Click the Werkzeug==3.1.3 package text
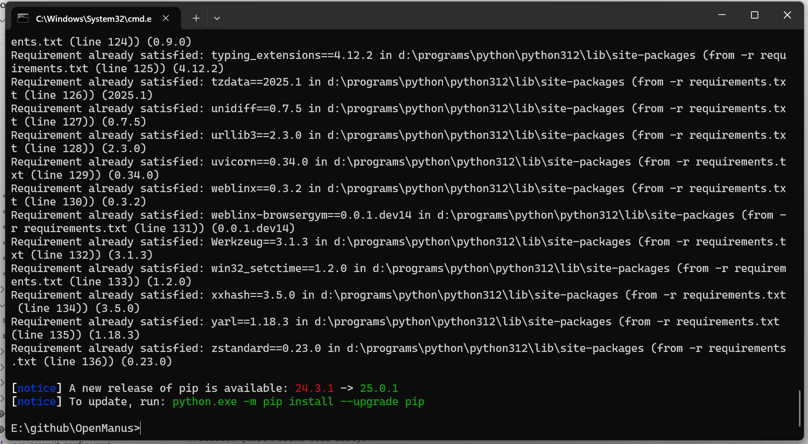Image resolution: width=808 pixels, height=444 pixels. [259, 242]
